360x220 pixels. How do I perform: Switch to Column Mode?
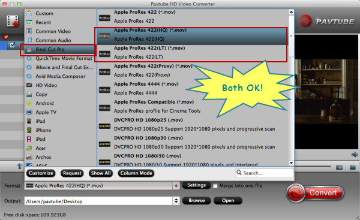(136, 173)
